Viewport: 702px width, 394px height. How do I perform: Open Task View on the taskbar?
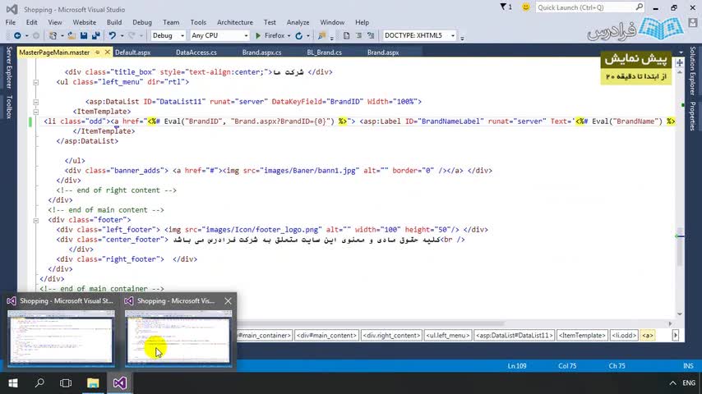coord(66,383)
